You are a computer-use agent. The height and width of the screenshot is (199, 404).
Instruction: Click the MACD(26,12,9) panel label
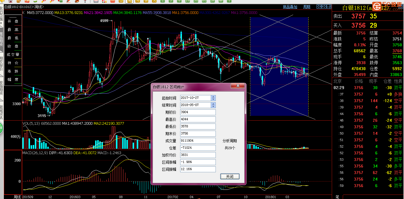click(x=35, y=153)
